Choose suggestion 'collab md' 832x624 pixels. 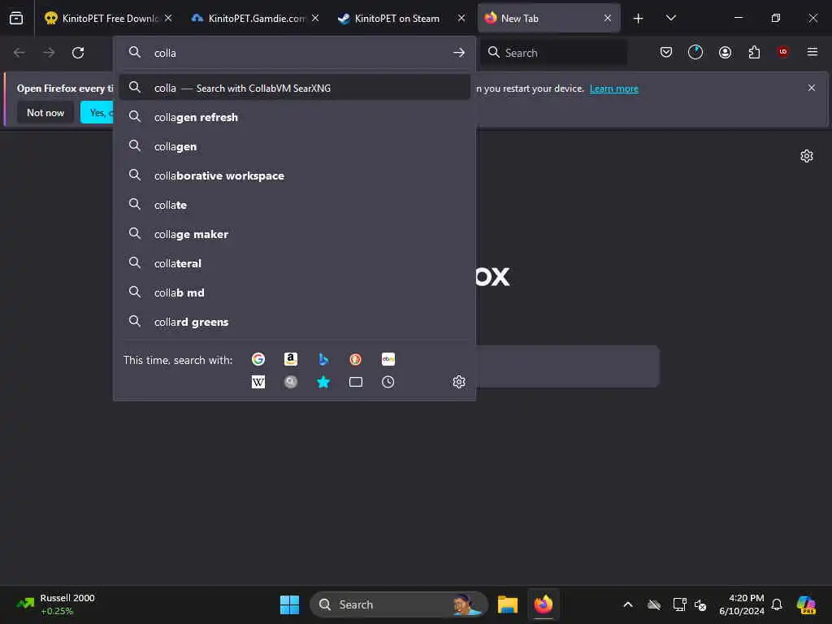click(294, 292)
